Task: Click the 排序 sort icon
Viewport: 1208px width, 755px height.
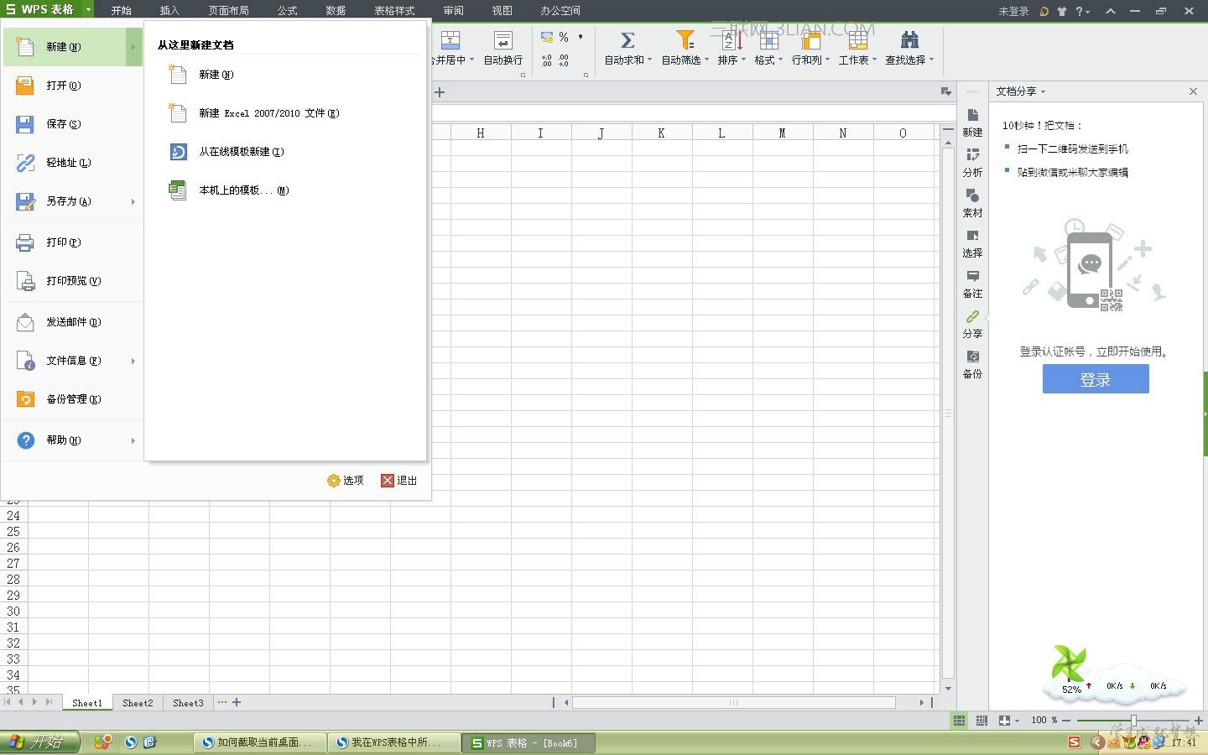Action: (732, 39)
